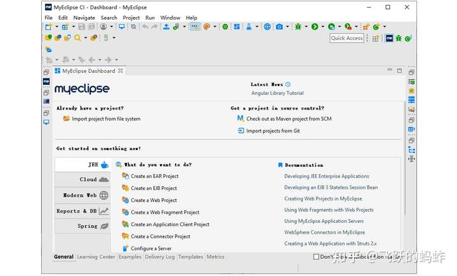Open Angular Library Tutorial news link
Image resolution: width=457 pixels, height=276 pixels.
(277, 93)
